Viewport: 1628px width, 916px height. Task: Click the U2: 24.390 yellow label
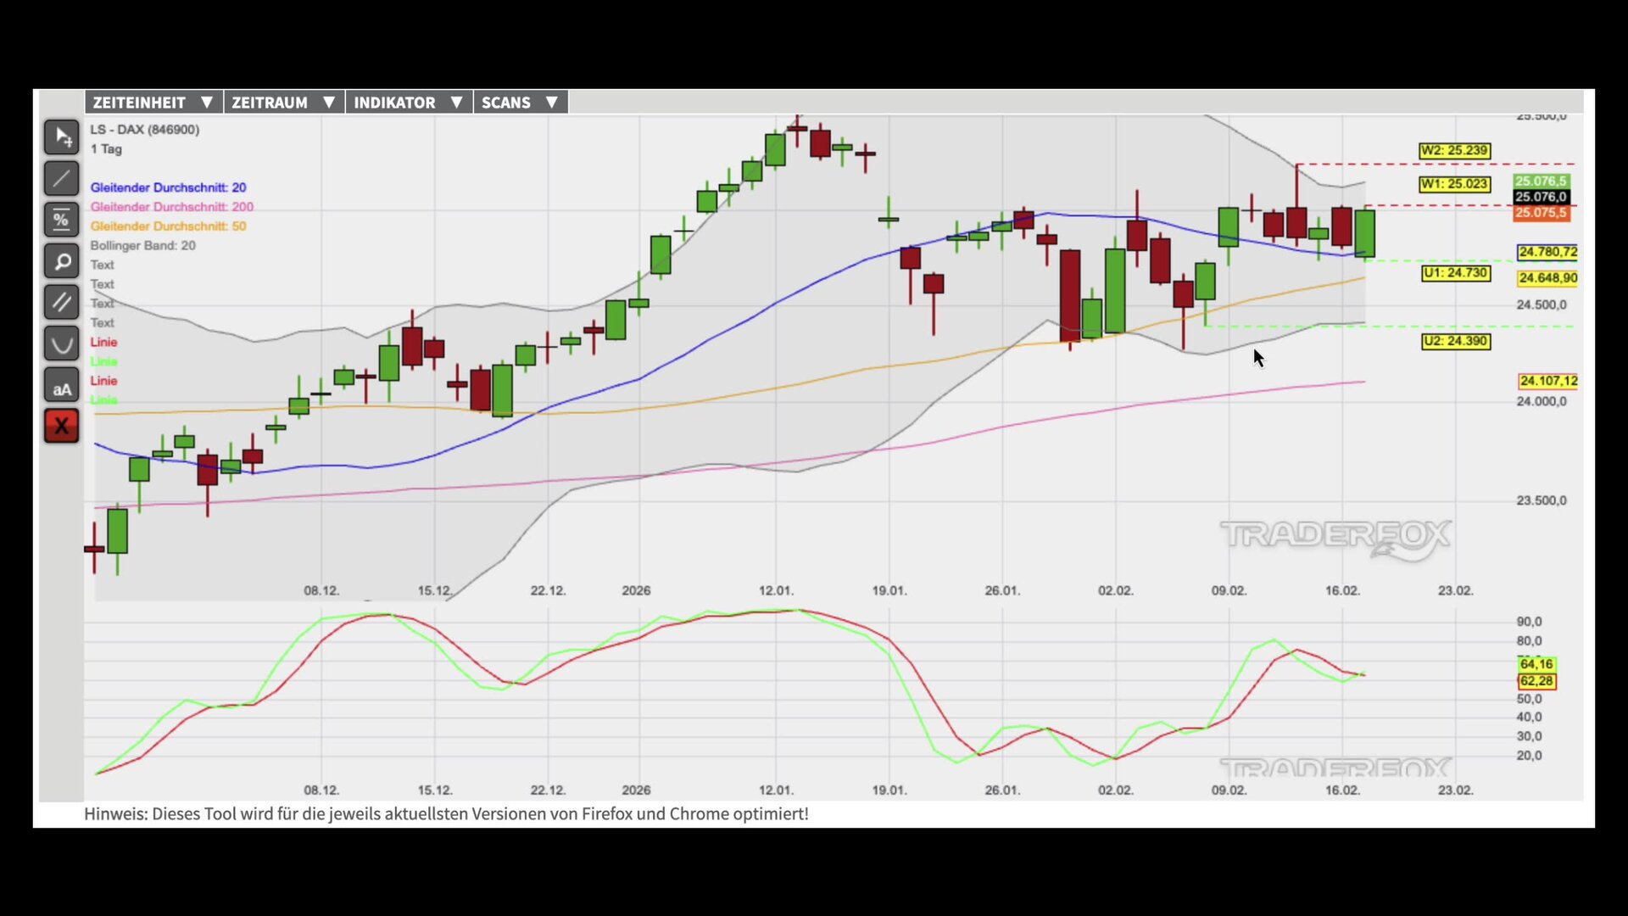click(x=1455, y=342)
